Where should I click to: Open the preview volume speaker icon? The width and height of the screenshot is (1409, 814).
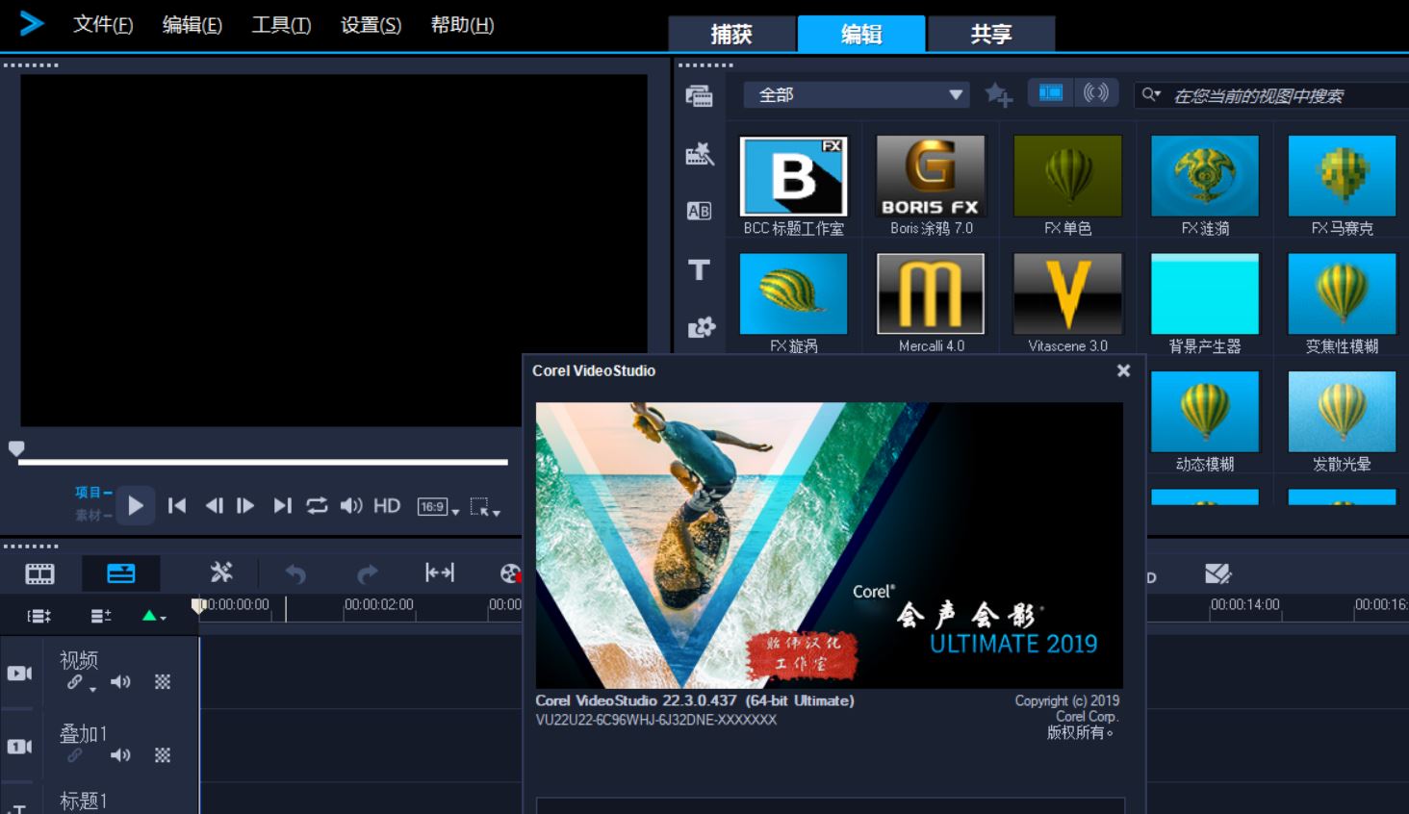tap(351, 505)
